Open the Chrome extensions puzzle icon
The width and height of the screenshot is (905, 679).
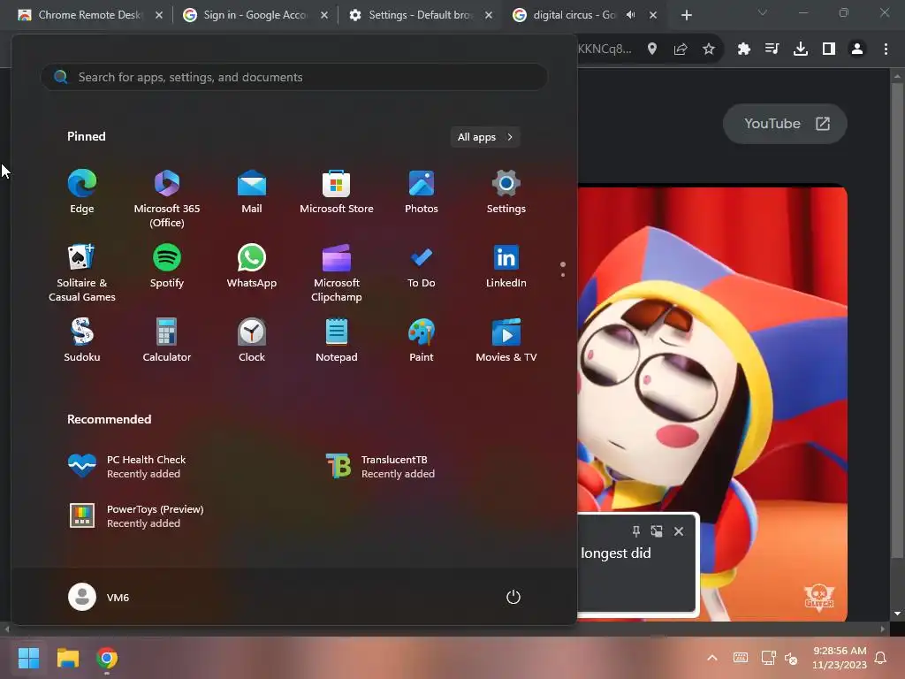[744, 50]
